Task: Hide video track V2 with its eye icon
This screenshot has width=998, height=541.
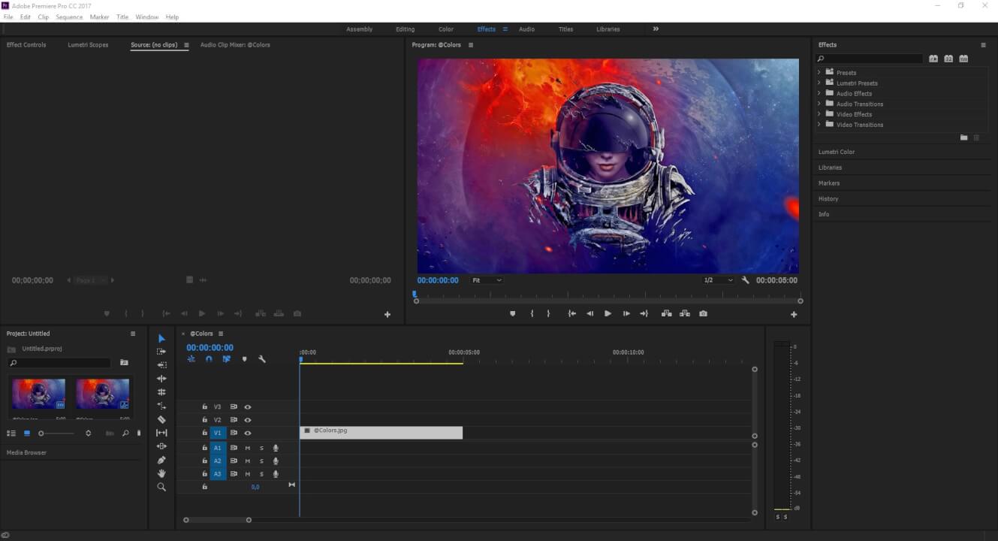Action: point(248,419)
